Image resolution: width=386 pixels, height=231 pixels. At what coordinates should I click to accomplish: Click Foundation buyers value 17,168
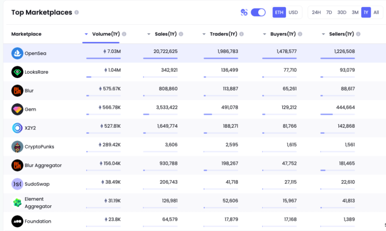point(290,219)
